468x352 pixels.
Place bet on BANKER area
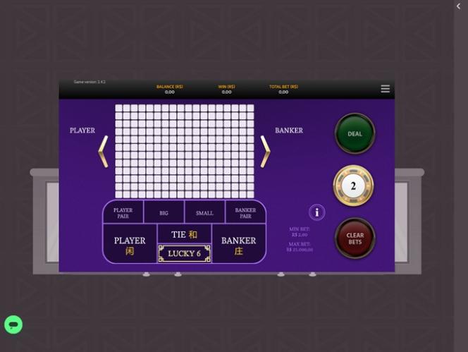pyautogui.click(x=238, y=245)
